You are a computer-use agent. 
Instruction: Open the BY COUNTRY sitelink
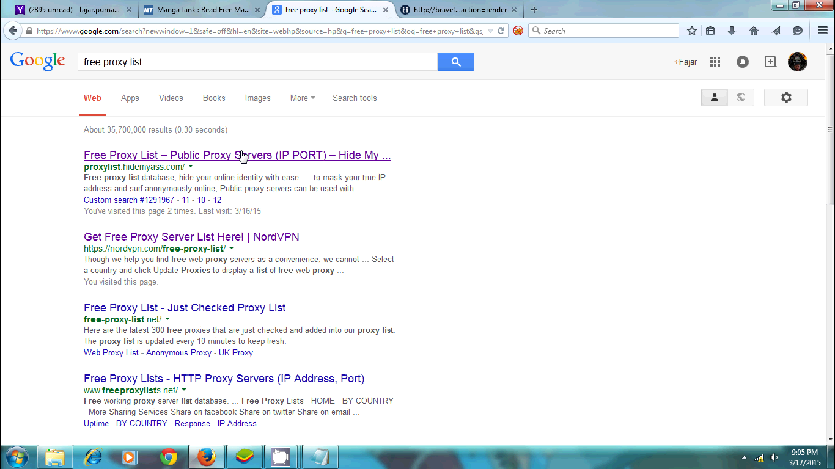point(142,423)
